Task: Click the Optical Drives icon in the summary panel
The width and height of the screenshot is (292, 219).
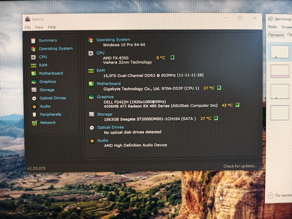Action: click(92, 128)
